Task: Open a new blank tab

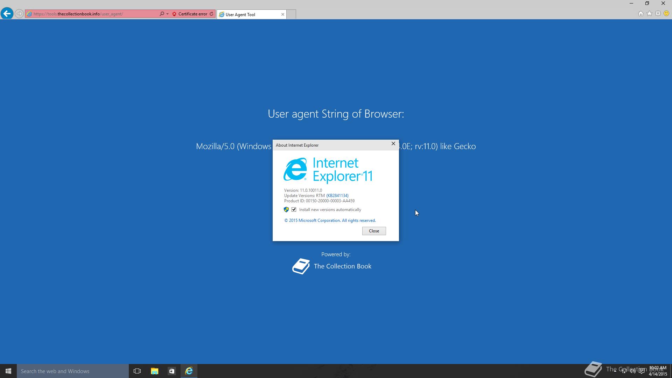Action: pyautogui.click(x=291, y=14)
